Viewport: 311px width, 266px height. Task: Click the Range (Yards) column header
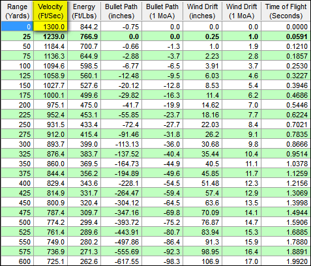(17, 11)
